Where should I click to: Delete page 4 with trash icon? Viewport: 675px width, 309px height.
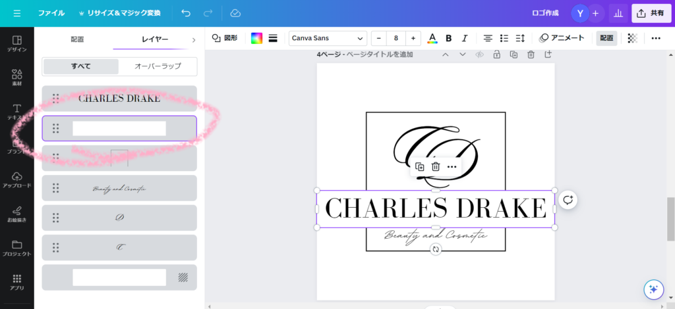click(x=531, y=55)
